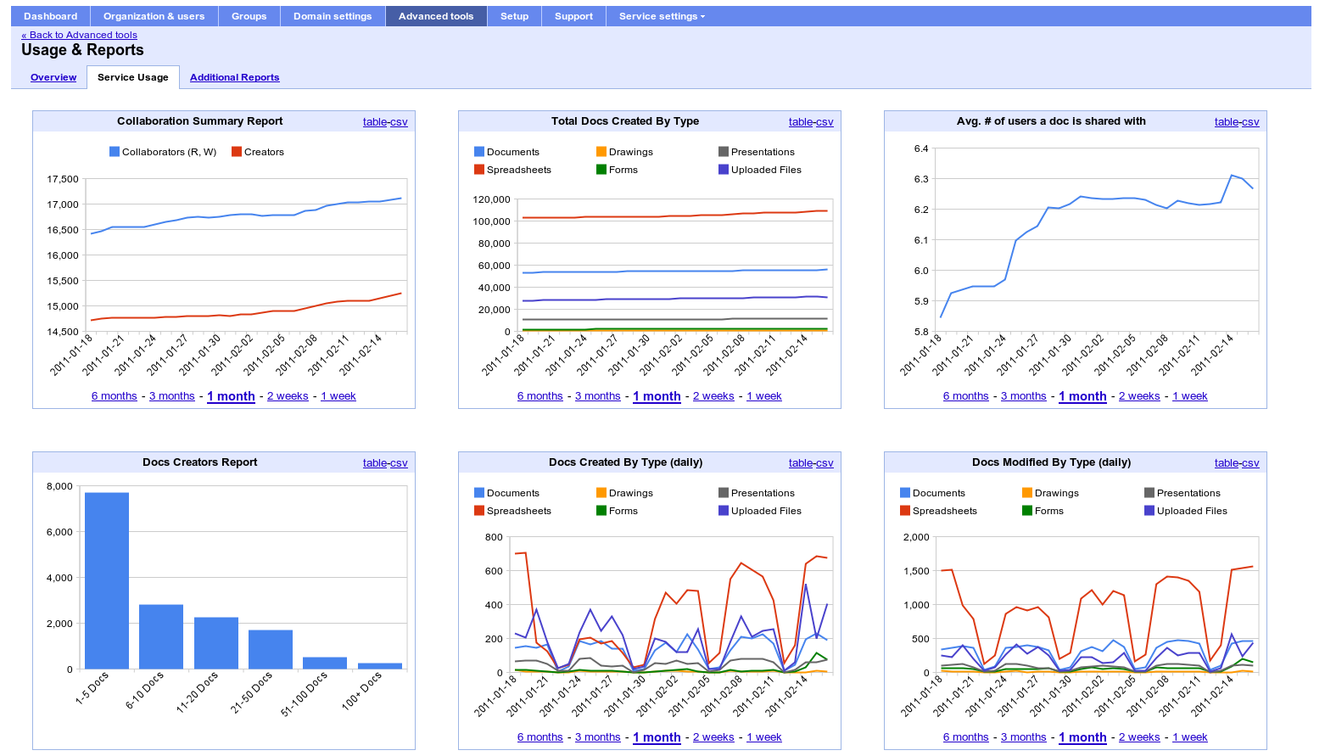Click the red Creators legend swatch
The height and width of the screenshot is (756, 1325).
click(237, 152)
